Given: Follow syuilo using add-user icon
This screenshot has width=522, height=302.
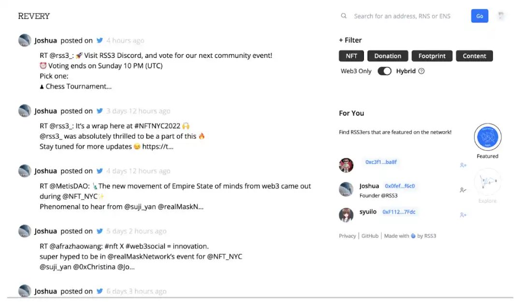Looking at the screenshot, I should (463, 215).
